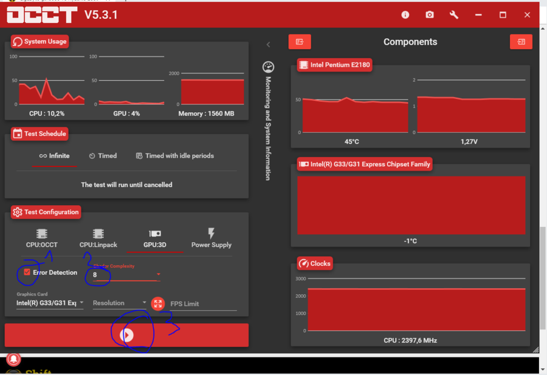Click the Monitoring and System Information gauge icon

click(x=268, y=67)
